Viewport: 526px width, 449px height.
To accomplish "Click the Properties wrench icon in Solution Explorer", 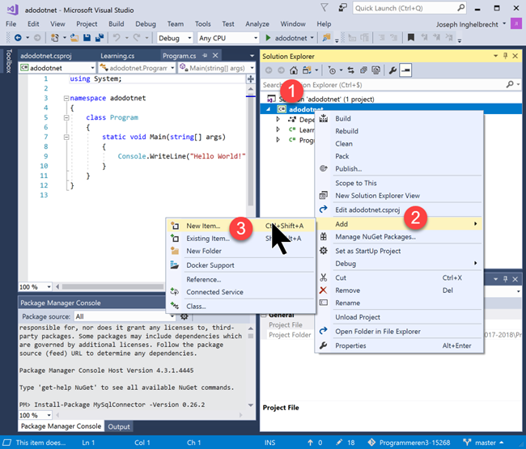I will (392, 70).
